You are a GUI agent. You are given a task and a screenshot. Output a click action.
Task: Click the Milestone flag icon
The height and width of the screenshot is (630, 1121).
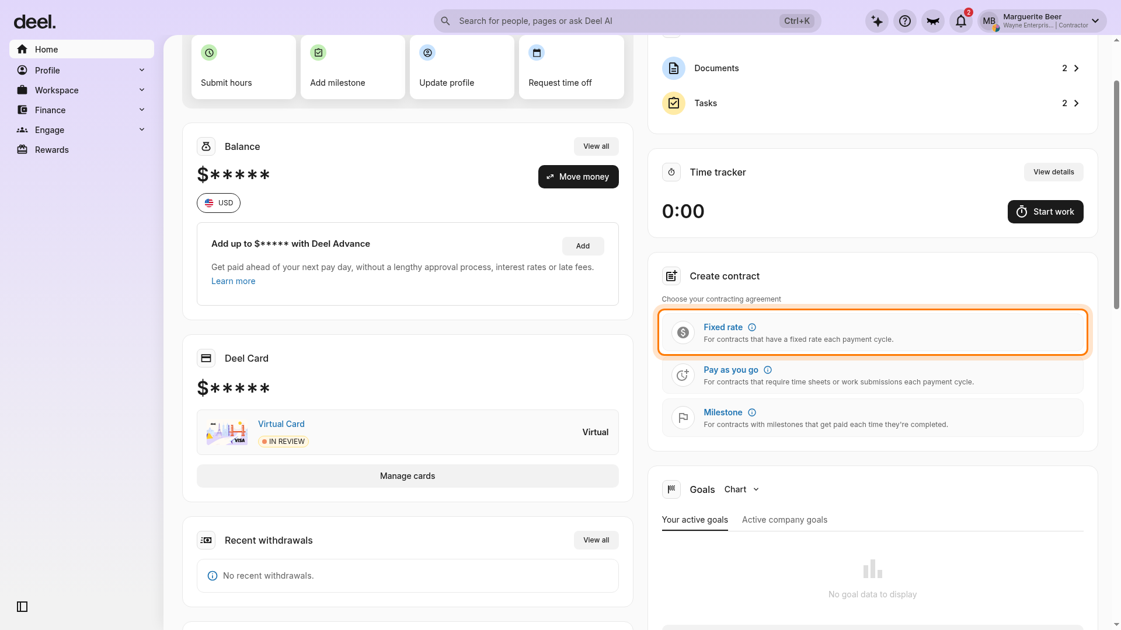(x=683, y=418)
